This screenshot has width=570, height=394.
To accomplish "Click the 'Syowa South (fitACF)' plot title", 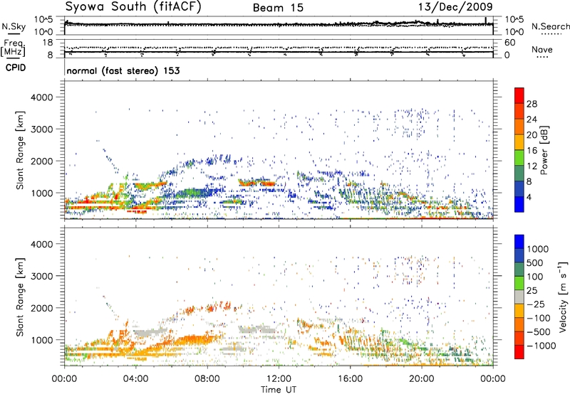I will 133,7.
